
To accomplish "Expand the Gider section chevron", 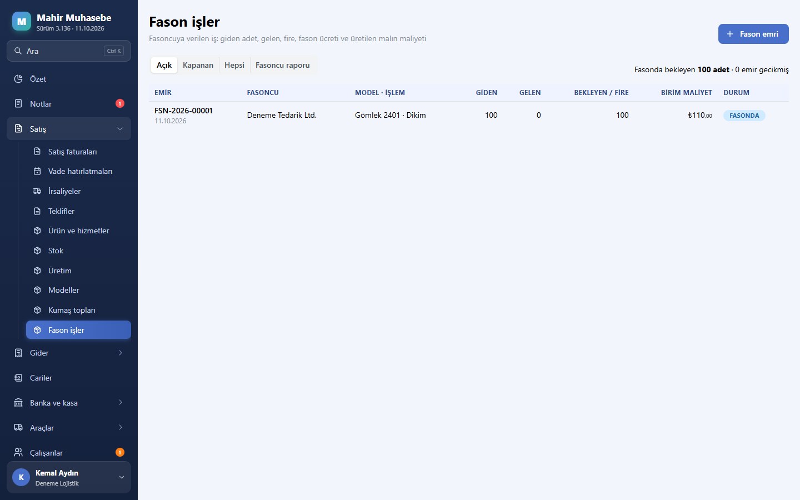I will click(x=120, y=353).
